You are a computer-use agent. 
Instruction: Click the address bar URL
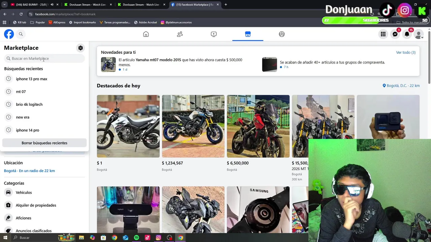[x=65, y=14]
